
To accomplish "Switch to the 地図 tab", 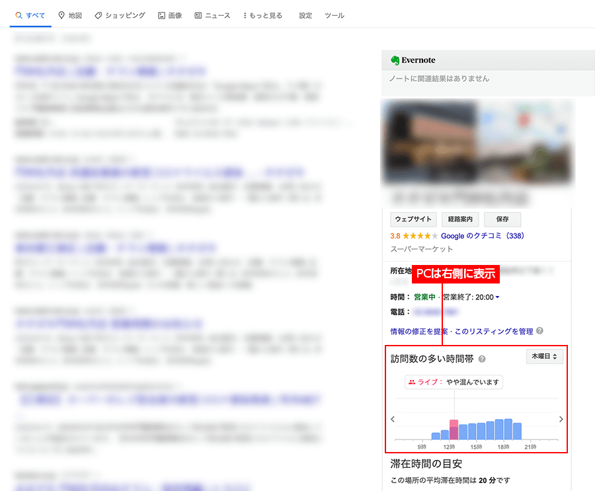I will (x=70, y=16).
